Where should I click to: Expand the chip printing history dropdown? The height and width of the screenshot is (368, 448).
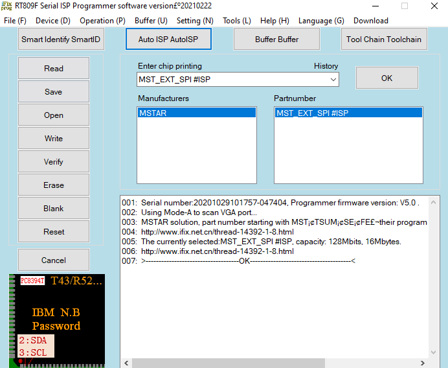click(333, 80)
